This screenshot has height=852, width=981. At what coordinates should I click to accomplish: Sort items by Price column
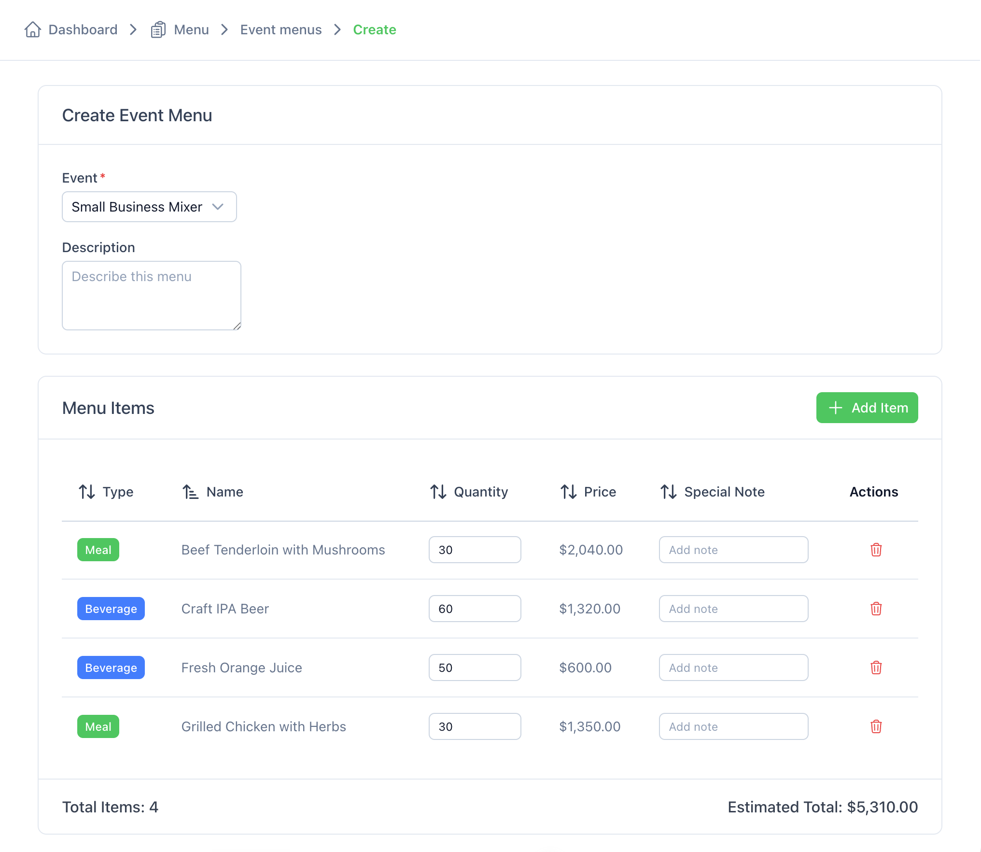[588, 492]
